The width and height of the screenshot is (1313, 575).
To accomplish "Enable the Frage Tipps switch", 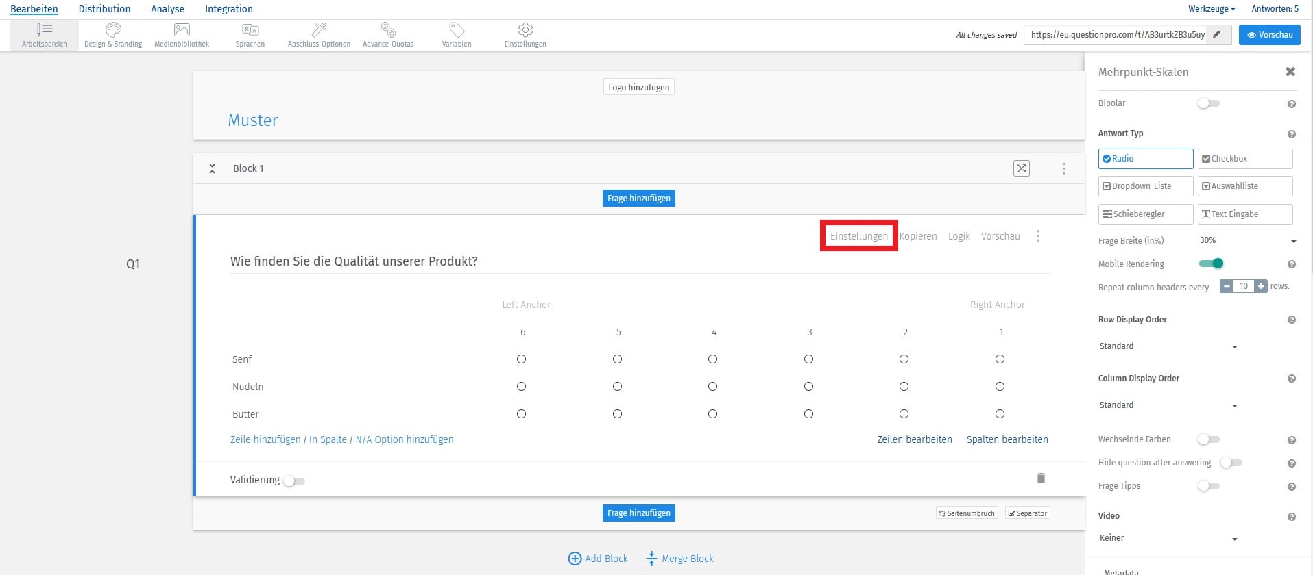I will click(x=1208, y=486).
